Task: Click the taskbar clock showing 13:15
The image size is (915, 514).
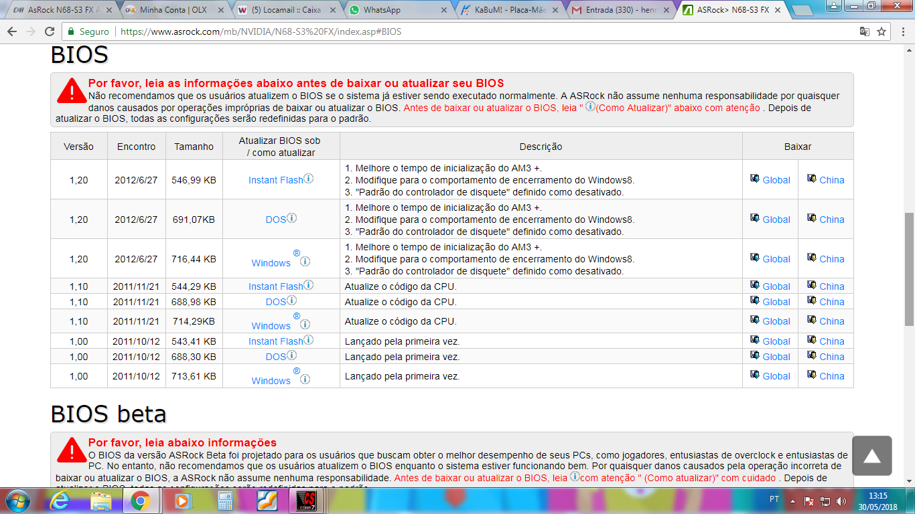Action: click(x=877, y=496)
